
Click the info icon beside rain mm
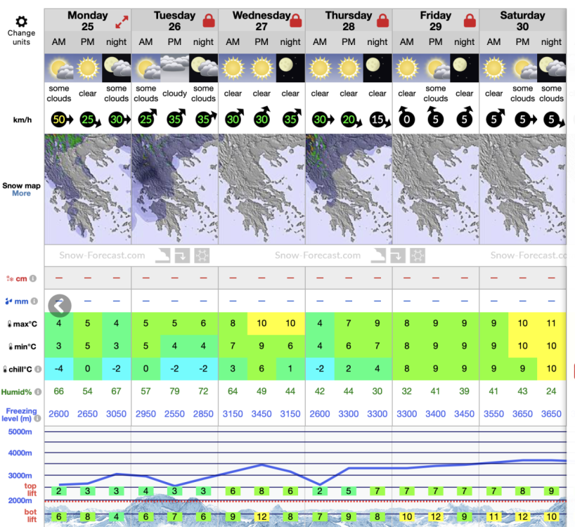pyautogui.click(x=34, y=301)
